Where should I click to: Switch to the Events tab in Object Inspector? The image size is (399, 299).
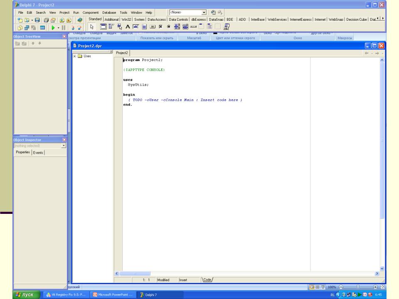(x=38, y=152)
